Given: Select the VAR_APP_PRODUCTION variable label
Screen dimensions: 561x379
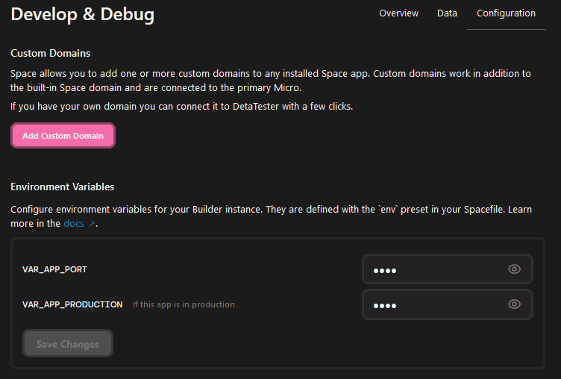Looking at the screenshot, I should [x=72, y=304].
